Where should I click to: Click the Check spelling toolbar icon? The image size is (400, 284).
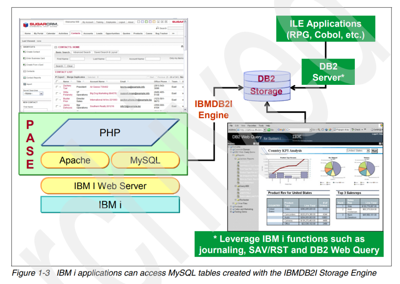pyautogui.click(x=353, y=130)
